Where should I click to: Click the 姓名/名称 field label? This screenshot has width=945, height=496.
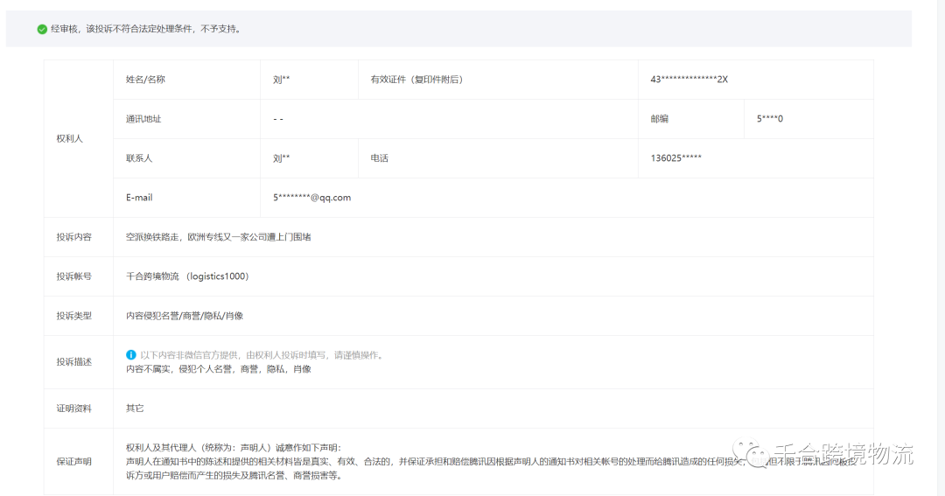pos(145,80)
